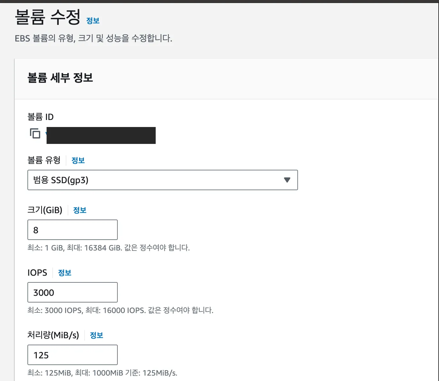The height and width of the screenshot is (381, 439).
Task: Click the 처리량(MiB/s) field label
Action: coord(53,335)
